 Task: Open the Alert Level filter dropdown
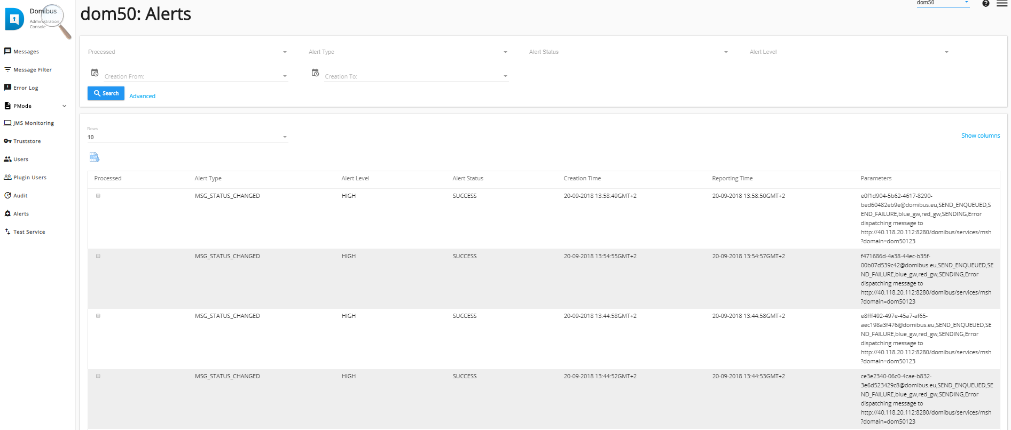coord(849,52)
